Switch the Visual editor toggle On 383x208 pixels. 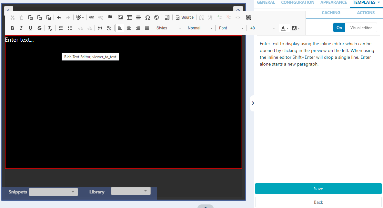pos(339,28)
